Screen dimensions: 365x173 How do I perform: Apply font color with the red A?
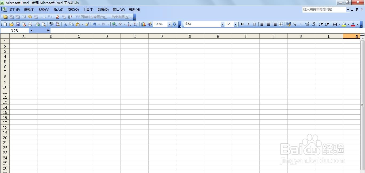point(353,24)
